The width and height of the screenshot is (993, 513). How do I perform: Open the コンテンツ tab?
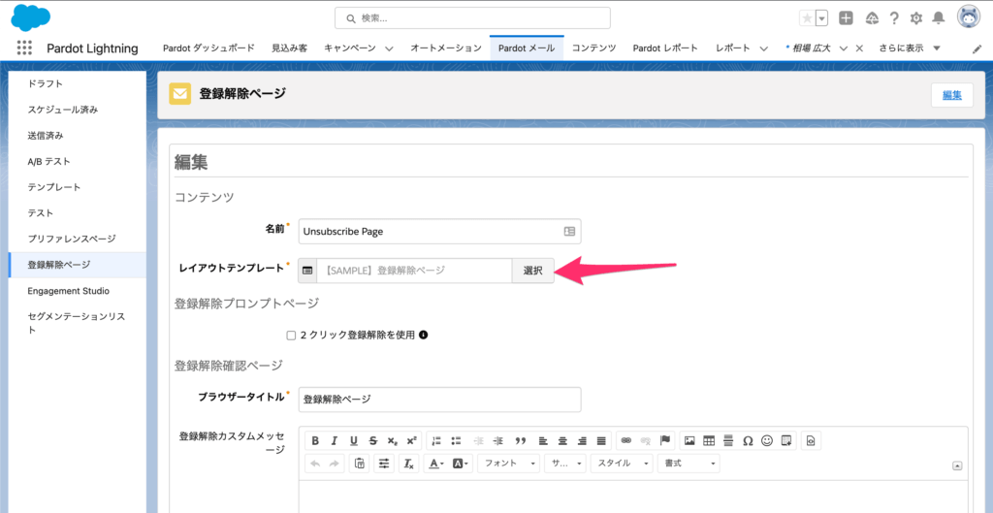pos(594,48)
